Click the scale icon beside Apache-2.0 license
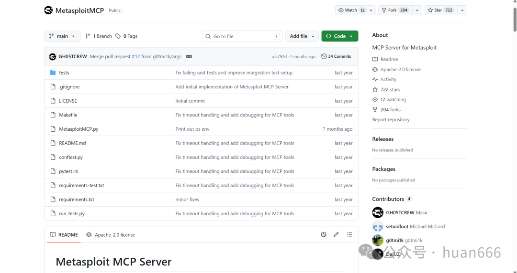Viewport: 517px width, 273px height. pyautogui.click(x=375, y=69)
